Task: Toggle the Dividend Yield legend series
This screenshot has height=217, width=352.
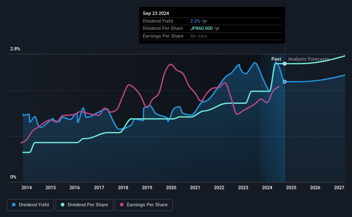Action: tap(30, 205)
